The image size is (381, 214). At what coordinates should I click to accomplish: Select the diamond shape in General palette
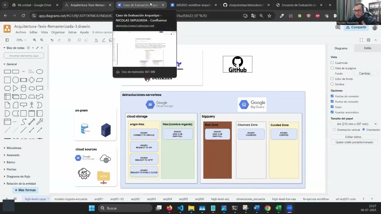pos(32,80)
